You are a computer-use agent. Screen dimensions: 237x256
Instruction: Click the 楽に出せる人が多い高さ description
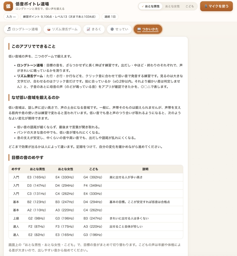126,177
